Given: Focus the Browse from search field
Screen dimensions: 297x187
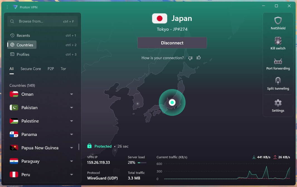Looking at the screenshot, I should [42, 21].
